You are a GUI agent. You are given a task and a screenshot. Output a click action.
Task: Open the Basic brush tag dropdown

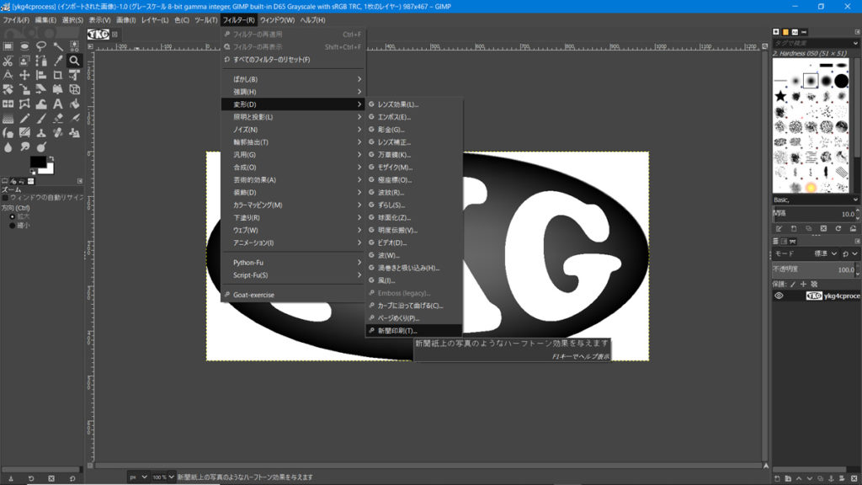pos(815,200)
